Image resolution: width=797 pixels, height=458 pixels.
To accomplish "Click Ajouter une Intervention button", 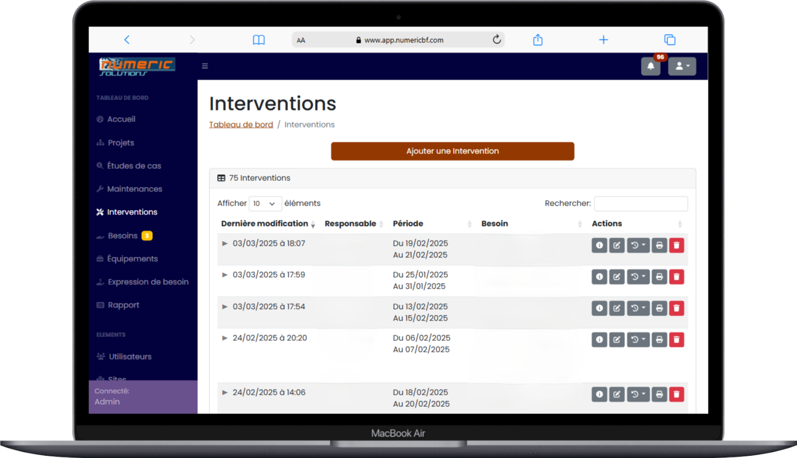I will tap(452, 151).
